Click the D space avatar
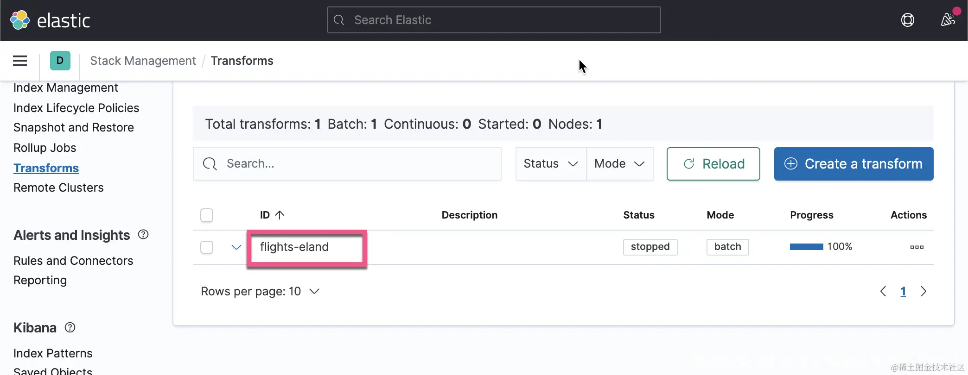This screenshot has height=375, width=968. [60, 61]
